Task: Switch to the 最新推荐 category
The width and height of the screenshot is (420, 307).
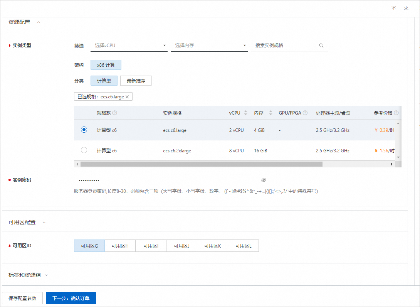Action: (136, 81)
